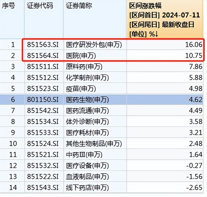Click the value 4.62
The width and height of the screenshot is (207, 197).
coord(196,100)
